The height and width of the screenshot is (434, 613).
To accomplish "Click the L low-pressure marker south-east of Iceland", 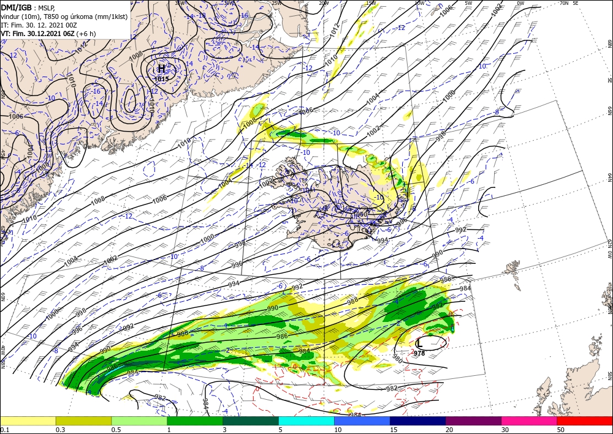I will (419, 344).
